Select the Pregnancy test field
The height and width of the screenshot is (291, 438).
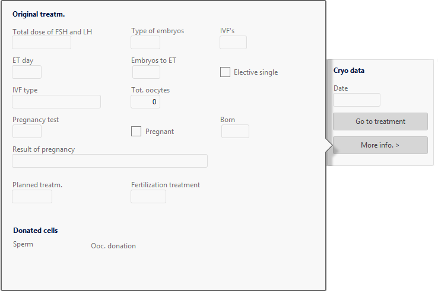tap(27, 131)
